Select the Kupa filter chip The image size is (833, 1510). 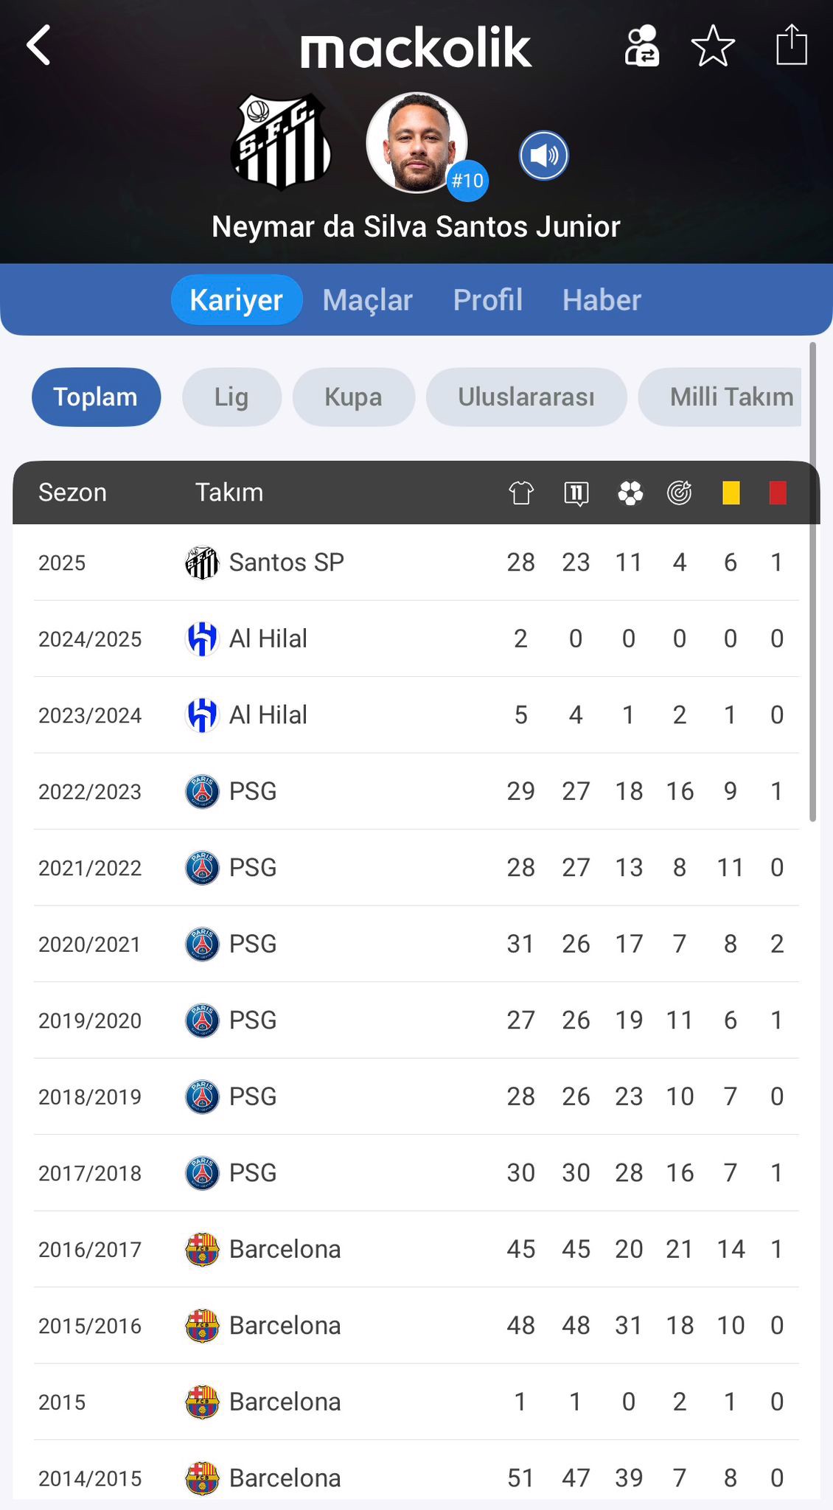point(353,397)
